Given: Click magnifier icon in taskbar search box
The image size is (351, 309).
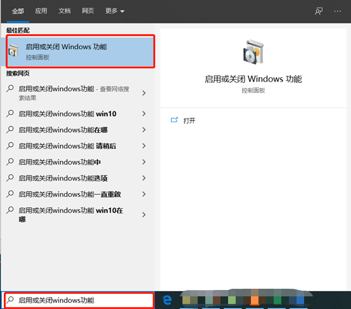Looking at the screenshot, I should pyautogui.click(x=10, y=300).
